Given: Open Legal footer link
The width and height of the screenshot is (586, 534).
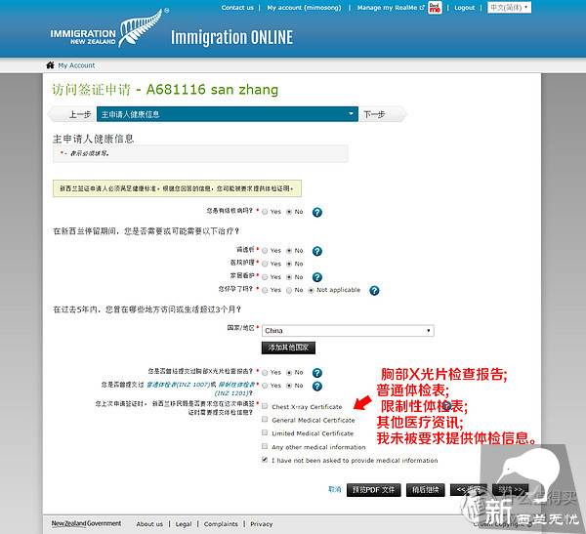Looking at the screenshot, I should (x=184, y=524).
